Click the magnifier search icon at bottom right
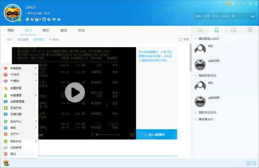The image size is (259, 168). [248, 163]
